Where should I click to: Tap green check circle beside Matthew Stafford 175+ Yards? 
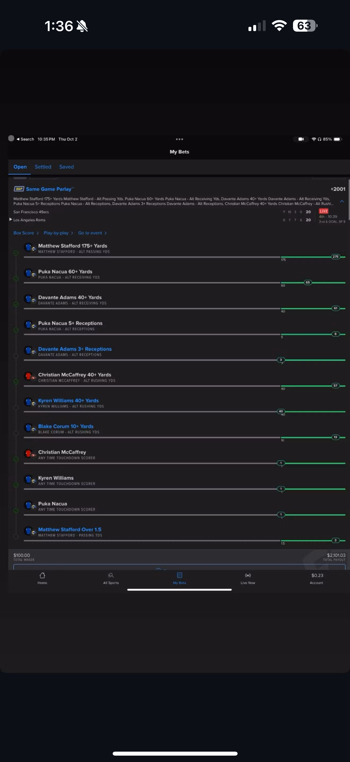16,253
